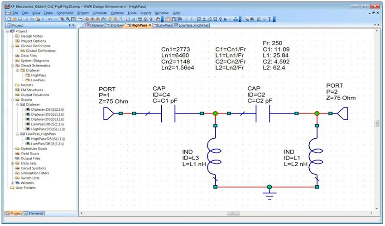Select the Text tool T icon
The width and height of the screenshot is (385, 226).
(270, 19)
